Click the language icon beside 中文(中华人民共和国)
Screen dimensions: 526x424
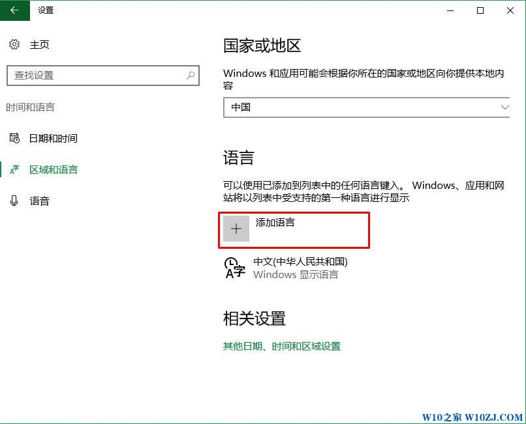coord(234,268)
